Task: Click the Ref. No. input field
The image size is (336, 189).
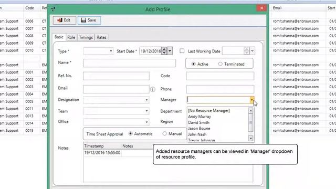Action: (116, 76)
